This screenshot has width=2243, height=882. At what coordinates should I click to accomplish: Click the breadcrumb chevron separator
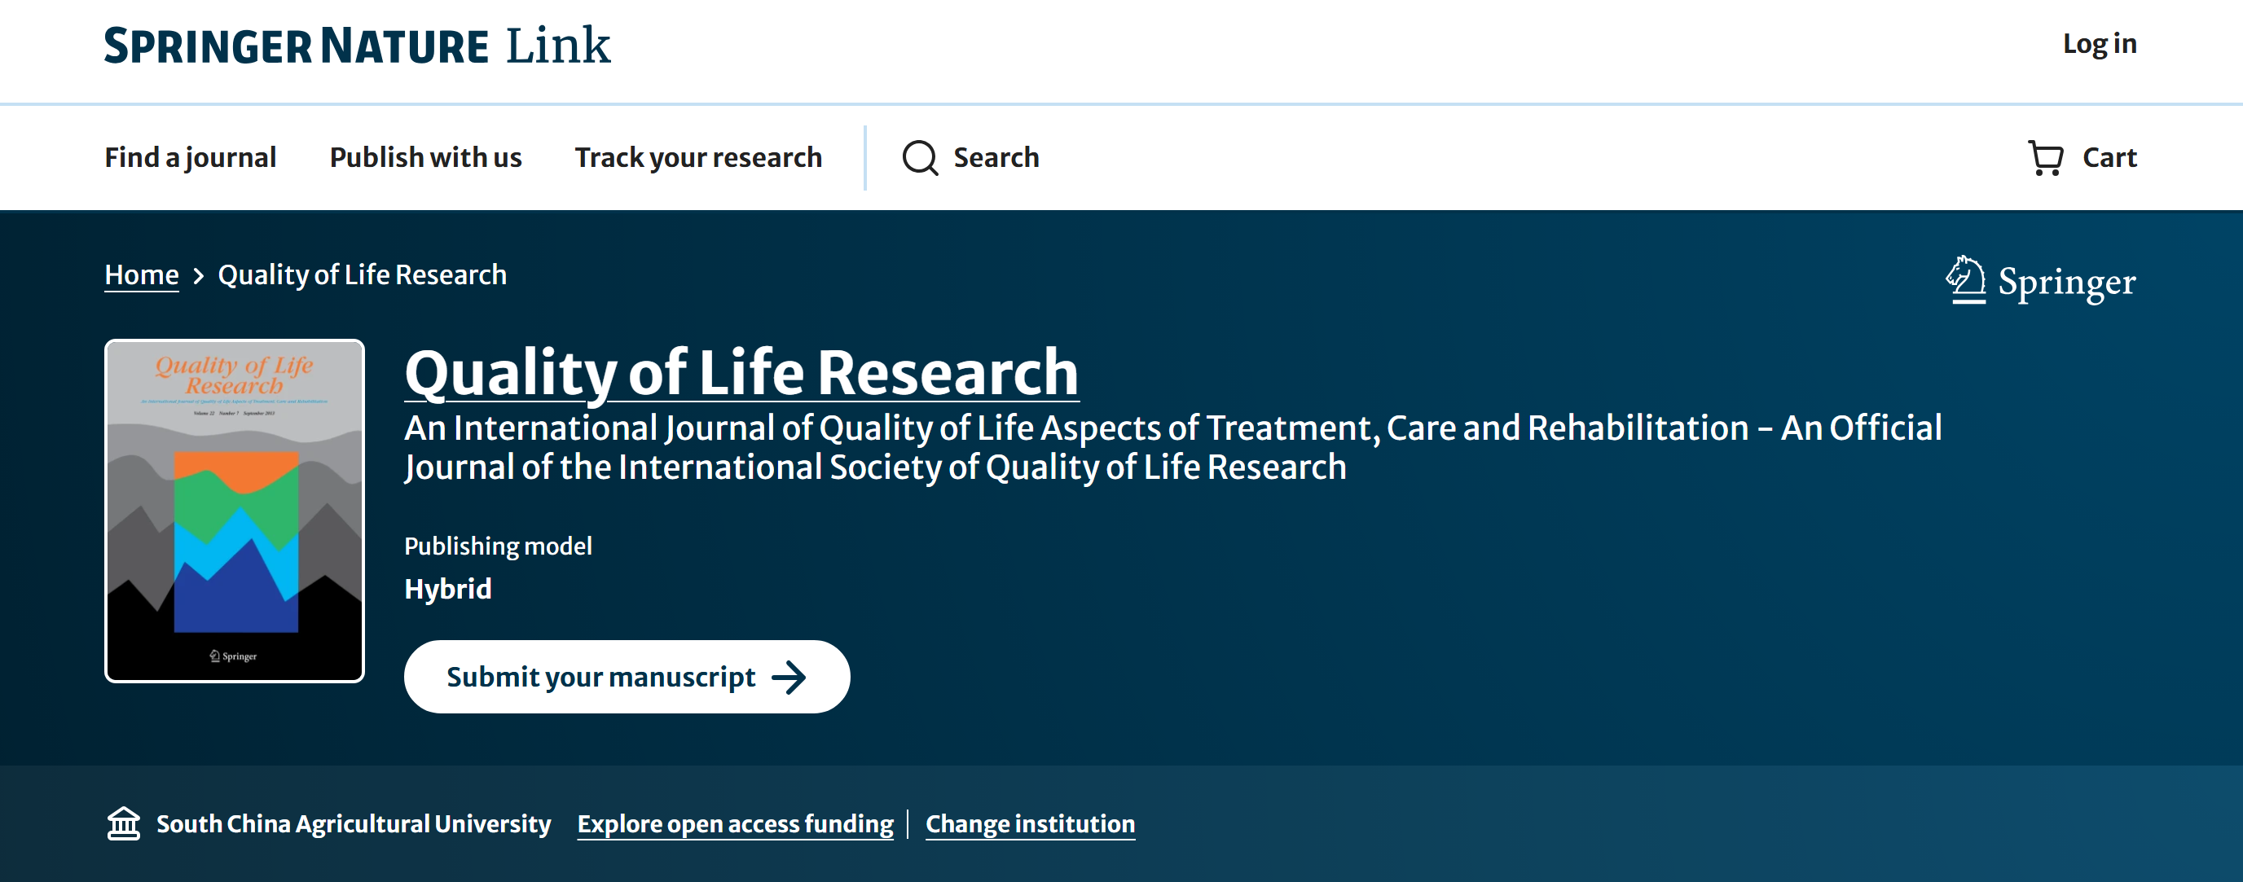coord(199,276)
